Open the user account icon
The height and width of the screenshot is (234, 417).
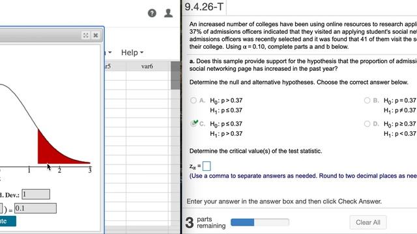coord(168,13)
